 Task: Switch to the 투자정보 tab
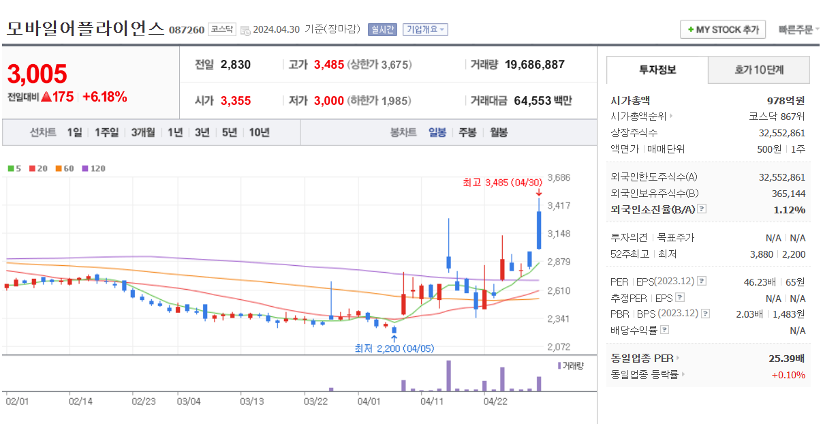pos(657,70)
